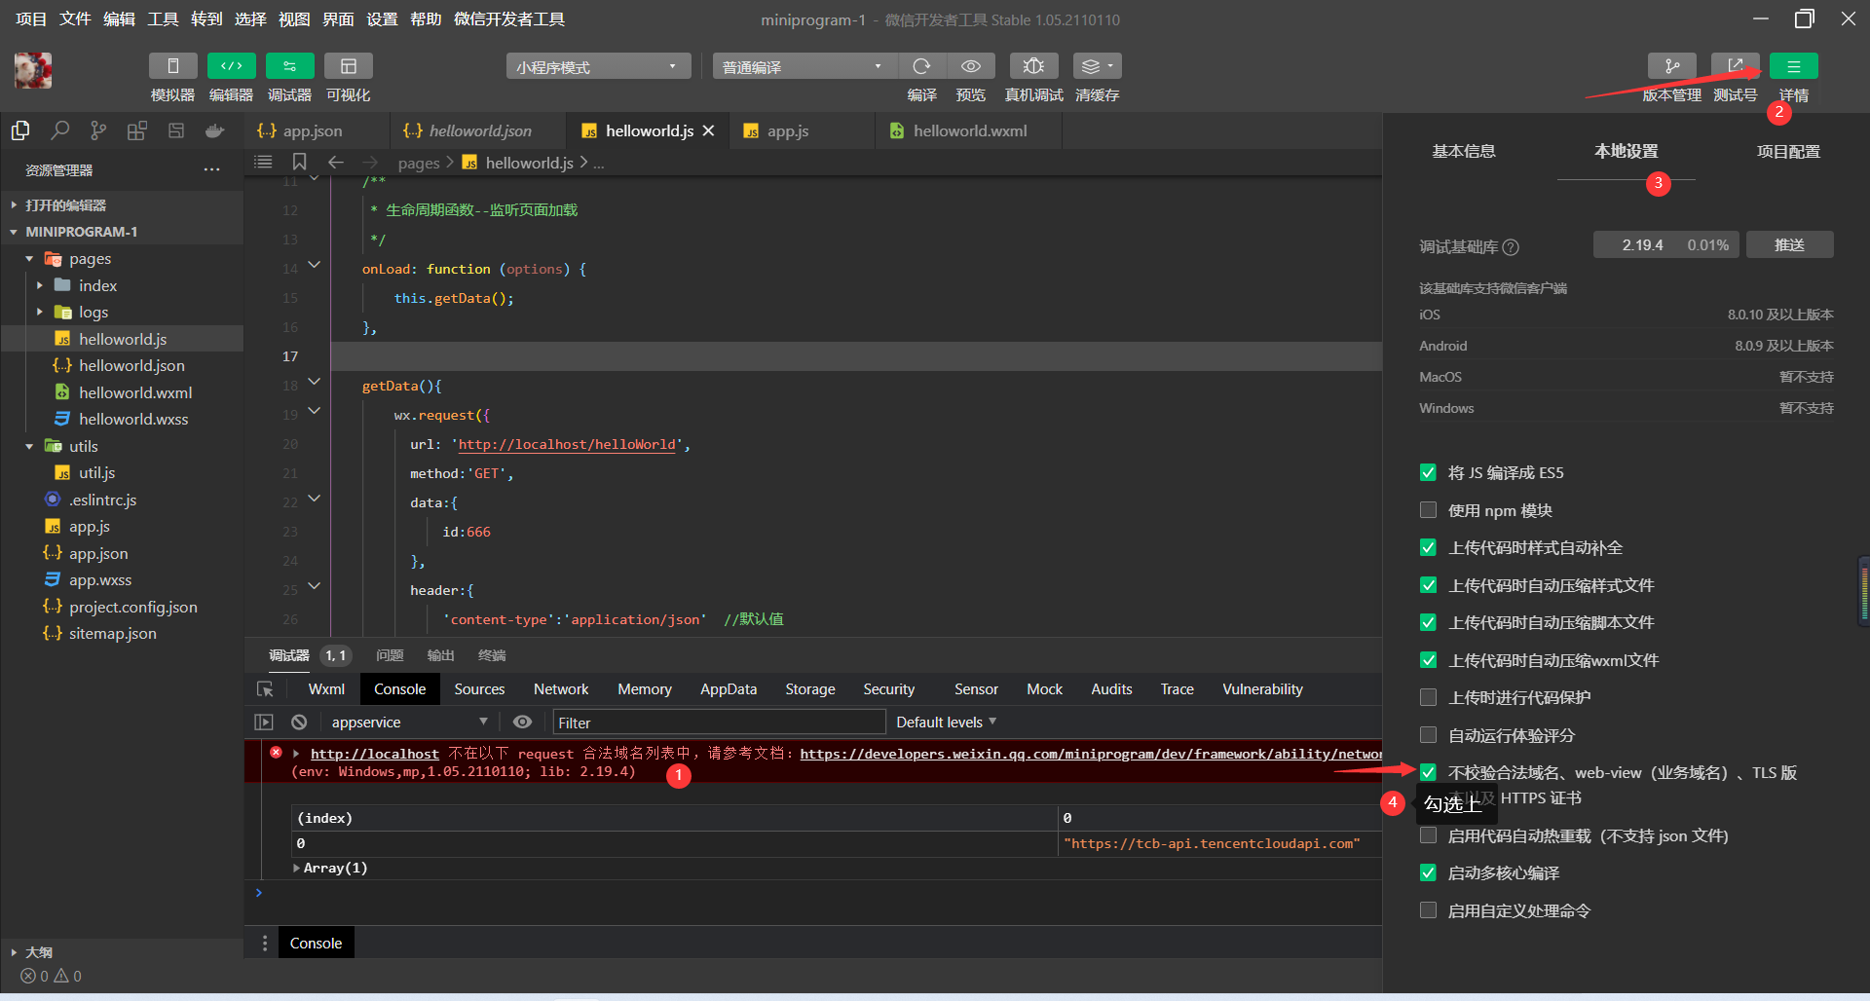Toggle 将 JS 编译成 ES5 checkbox
Image resolution: width=1870 pixels, height=1001 pixels.
pos(1429,472)
